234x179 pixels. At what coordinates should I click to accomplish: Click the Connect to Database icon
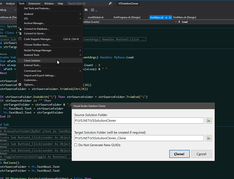pos(20,29)
